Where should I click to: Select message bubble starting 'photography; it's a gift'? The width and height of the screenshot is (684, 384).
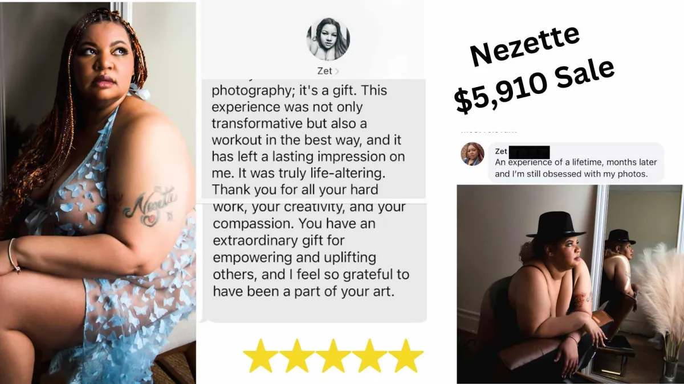pos(313,139)
